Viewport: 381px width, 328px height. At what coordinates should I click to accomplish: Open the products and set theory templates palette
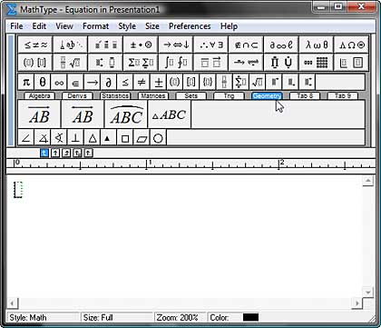(x=281, y=63)
